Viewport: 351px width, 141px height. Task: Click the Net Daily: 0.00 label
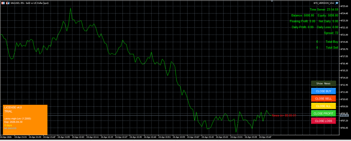tap(328, 21)
